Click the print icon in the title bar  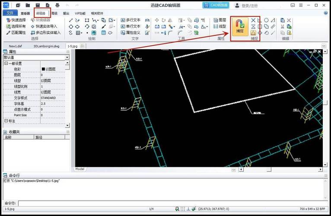click(x=57, y=5)
